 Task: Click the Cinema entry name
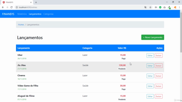tap(21, 76)
